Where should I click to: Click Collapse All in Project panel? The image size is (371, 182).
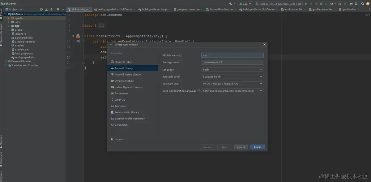click(x=51, y=9)
